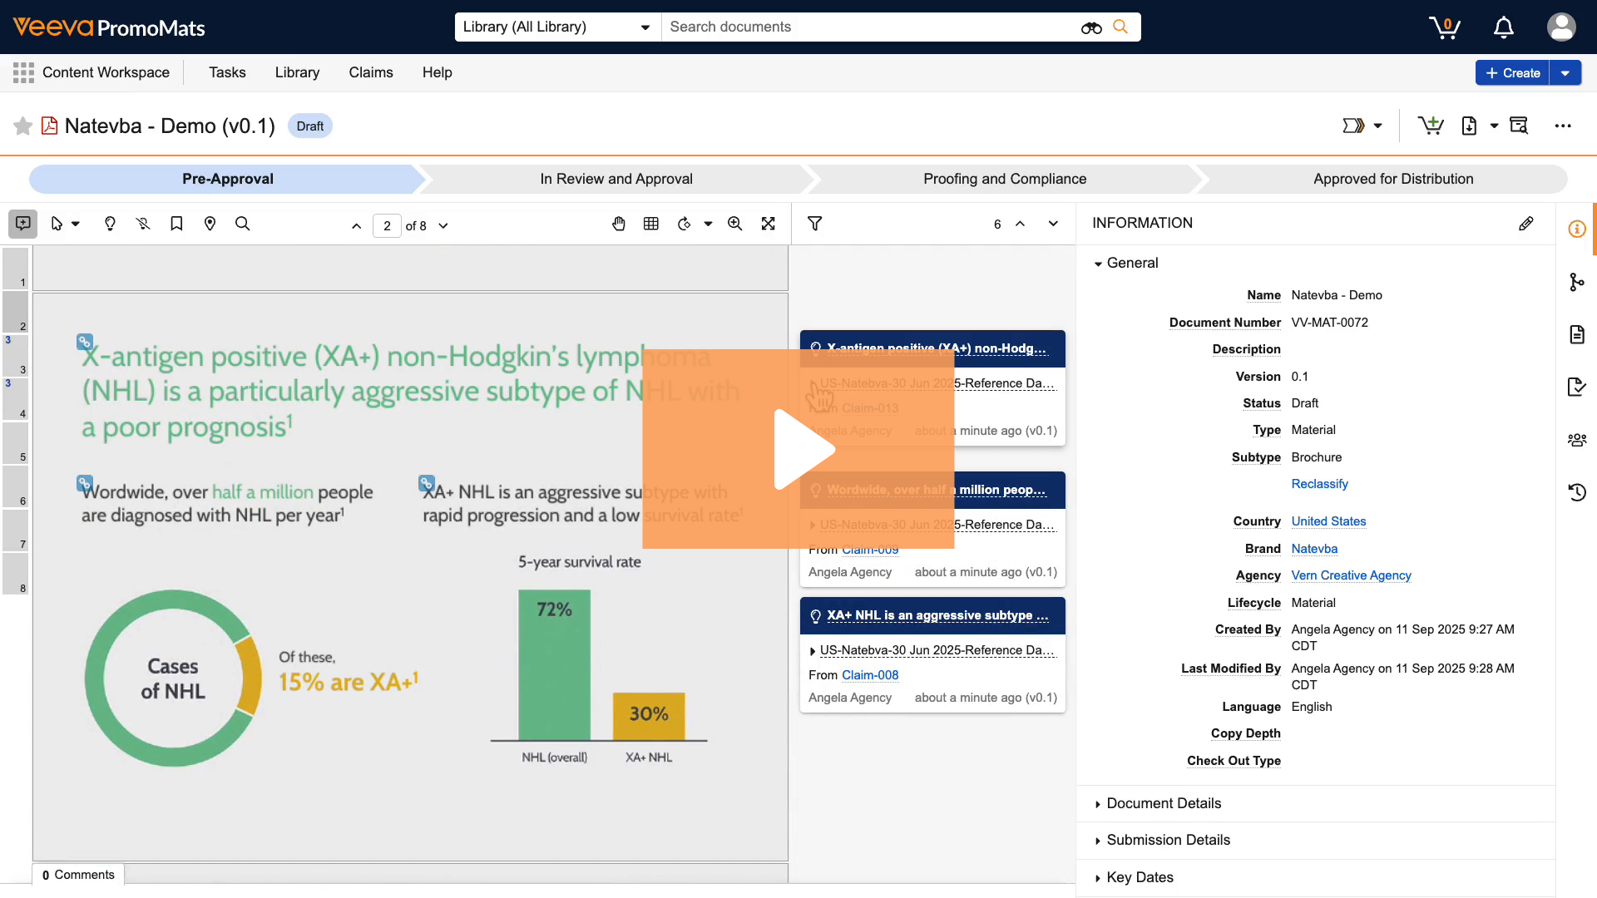
Task: Select the bookmark tool icon
Action: (x=176, y=224)
